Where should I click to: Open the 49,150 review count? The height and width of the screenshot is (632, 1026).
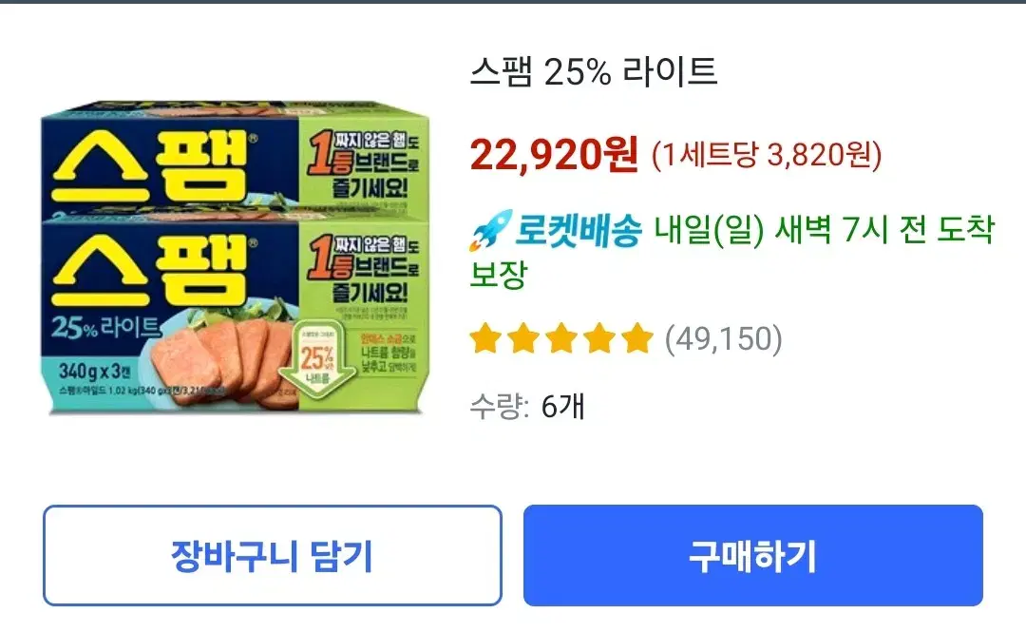click(x=723, y=339)
